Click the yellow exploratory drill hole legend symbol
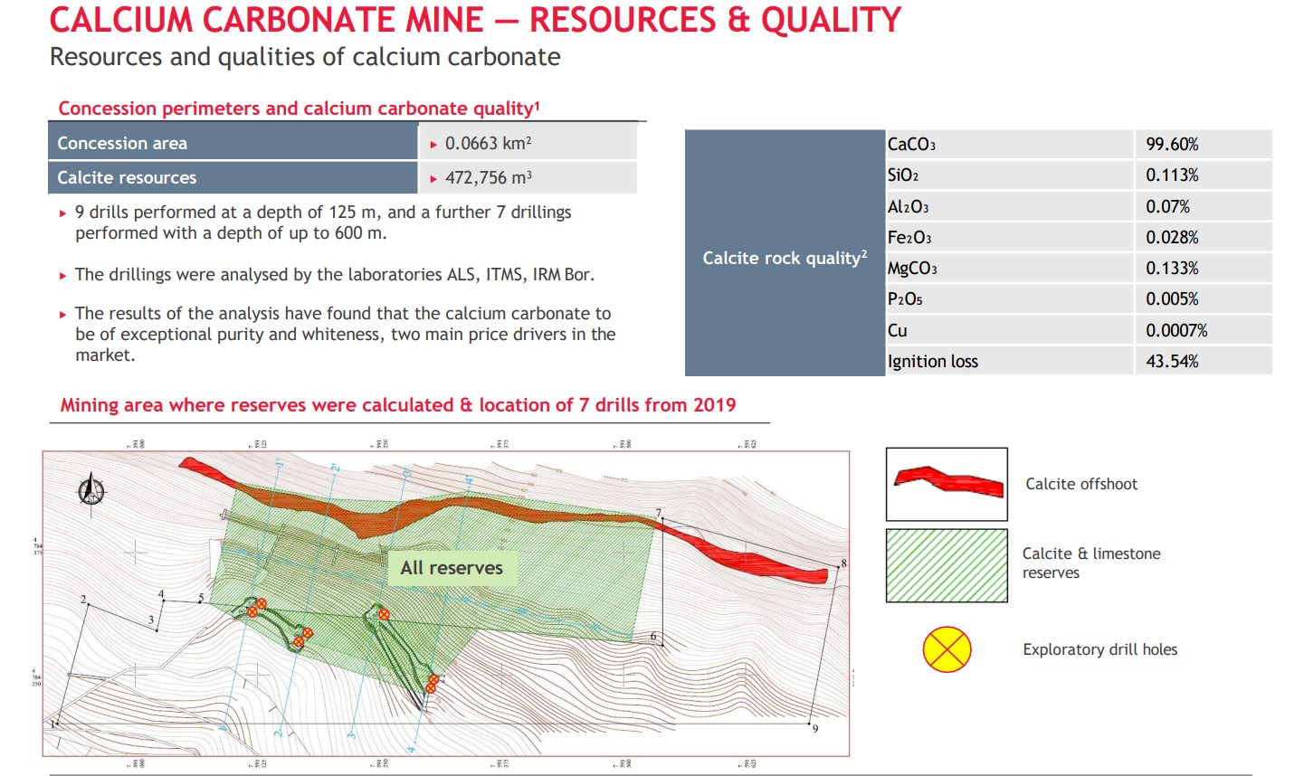 (x=947, y=649)
